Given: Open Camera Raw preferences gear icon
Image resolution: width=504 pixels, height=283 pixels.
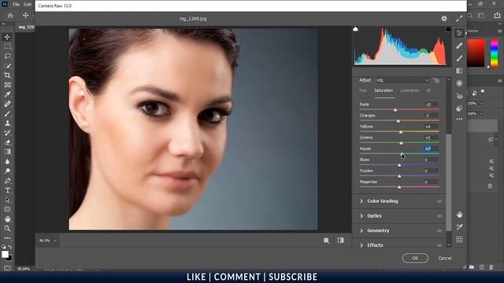Looking at the screenshot, I should pyautogui.click(x=444, y=19).
